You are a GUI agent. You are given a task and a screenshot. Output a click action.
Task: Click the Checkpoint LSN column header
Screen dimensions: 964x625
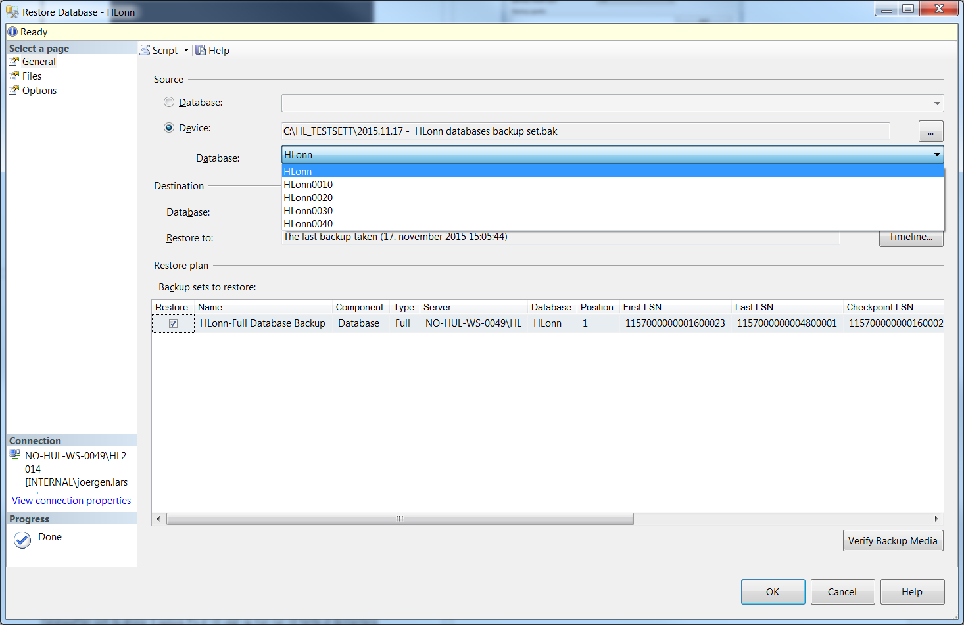[x=894, y=307]
